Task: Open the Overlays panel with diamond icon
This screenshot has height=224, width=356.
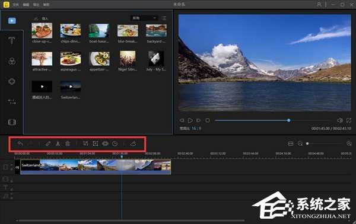Action: tap(12, 81)
